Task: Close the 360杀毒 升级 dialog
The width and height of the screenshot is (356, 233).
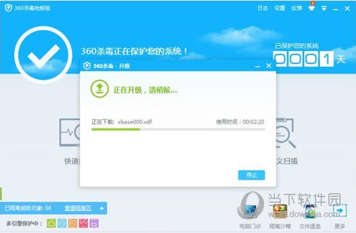Action: [x=269, y=66]
